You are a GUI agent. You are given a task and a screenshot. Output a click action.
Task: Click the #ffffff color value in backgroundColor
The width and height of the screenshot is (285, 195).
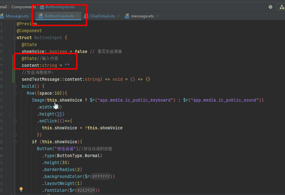pyautogui.click(x=101, y=177)
